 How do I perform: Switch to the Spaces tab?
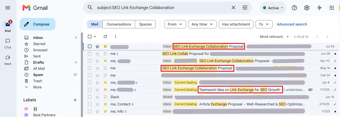[x=145, y=24]
